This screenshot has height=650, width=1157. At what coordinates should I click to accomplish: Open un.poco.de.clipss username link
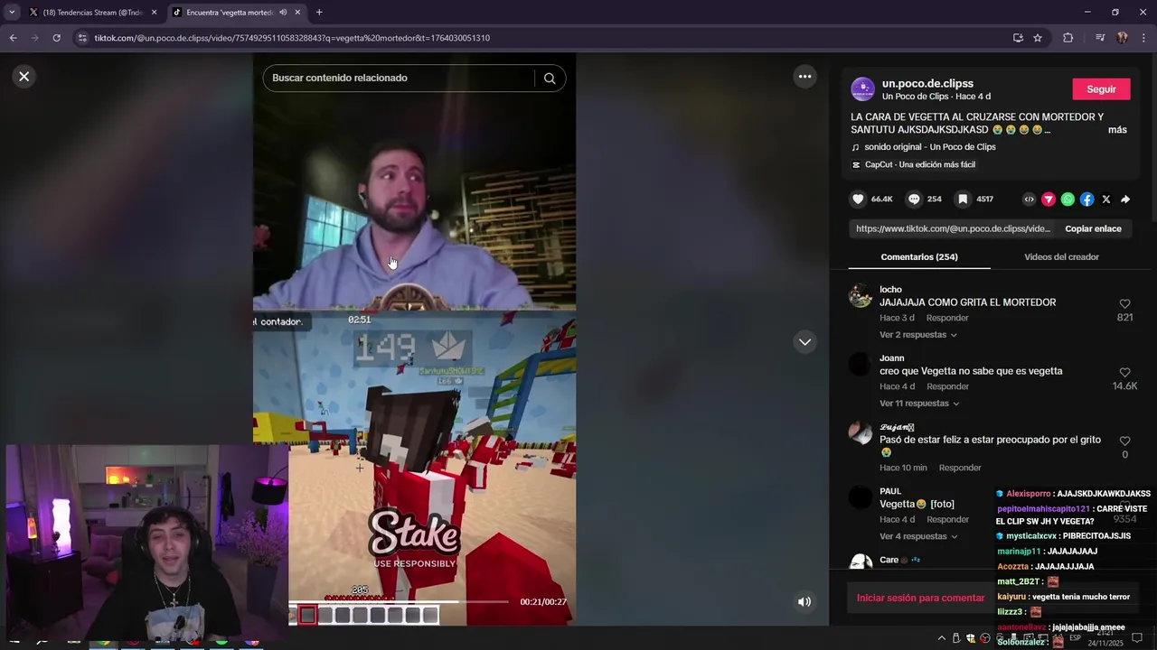(927, 83)
